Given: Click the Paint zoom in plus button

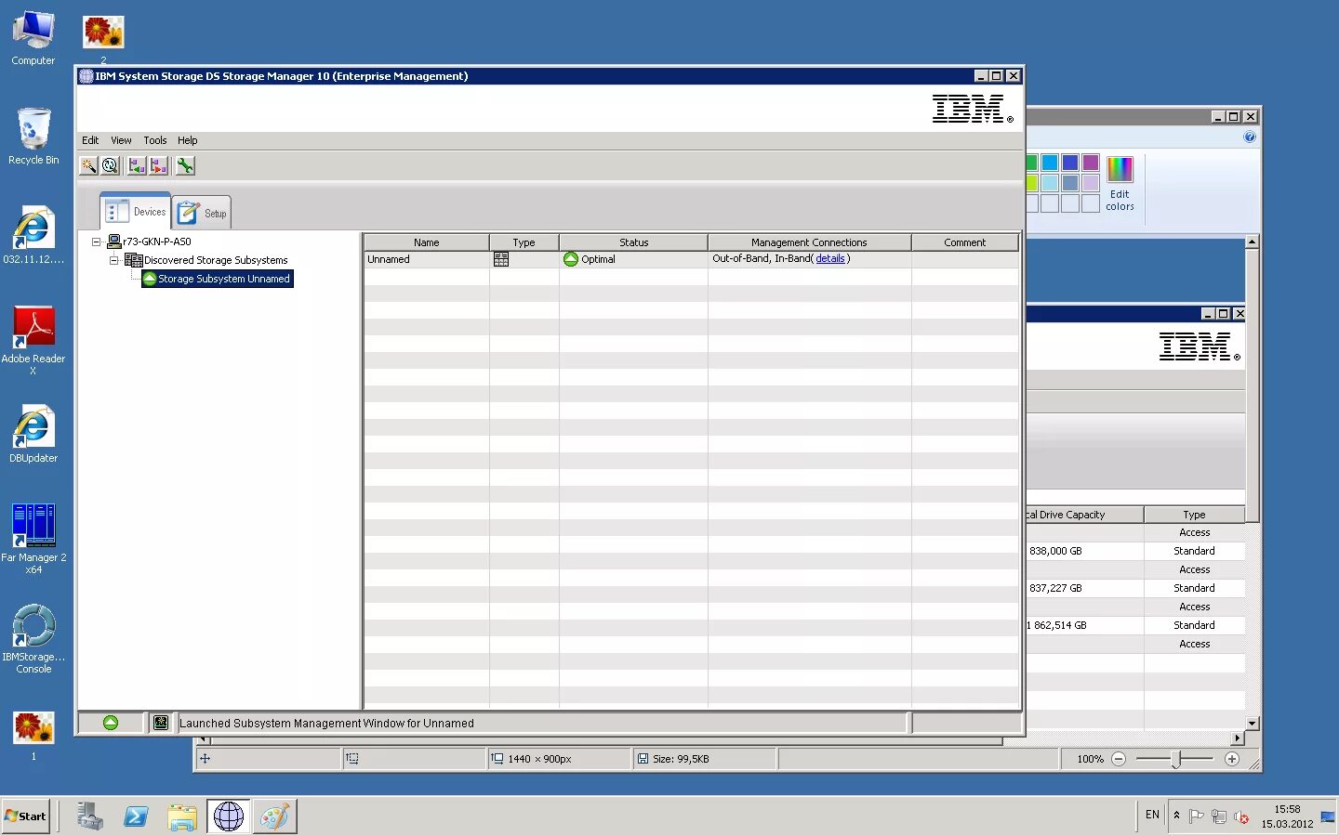Looking at the screenshot, I should pyautogui.click(x=1232, y=759).
